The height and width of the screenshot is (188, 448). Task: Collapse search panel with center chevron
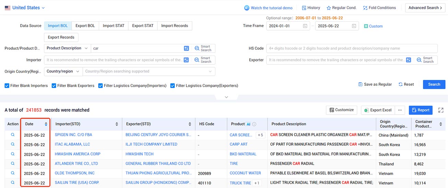[x=226, y=97]
